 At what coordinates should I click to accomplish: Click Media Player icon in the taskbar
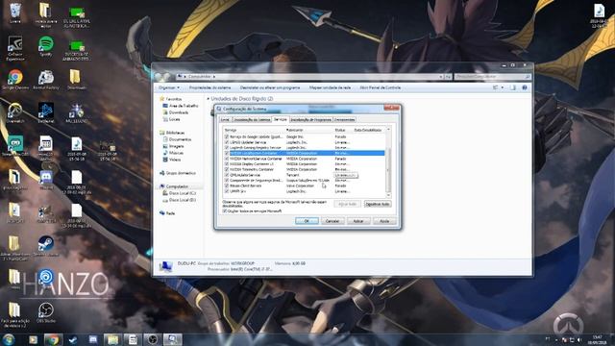(33, 339)
